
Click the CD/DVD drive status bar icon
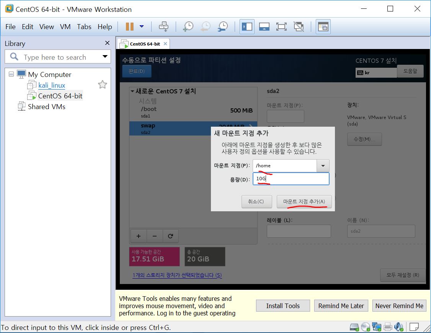[x=366, y=327]
